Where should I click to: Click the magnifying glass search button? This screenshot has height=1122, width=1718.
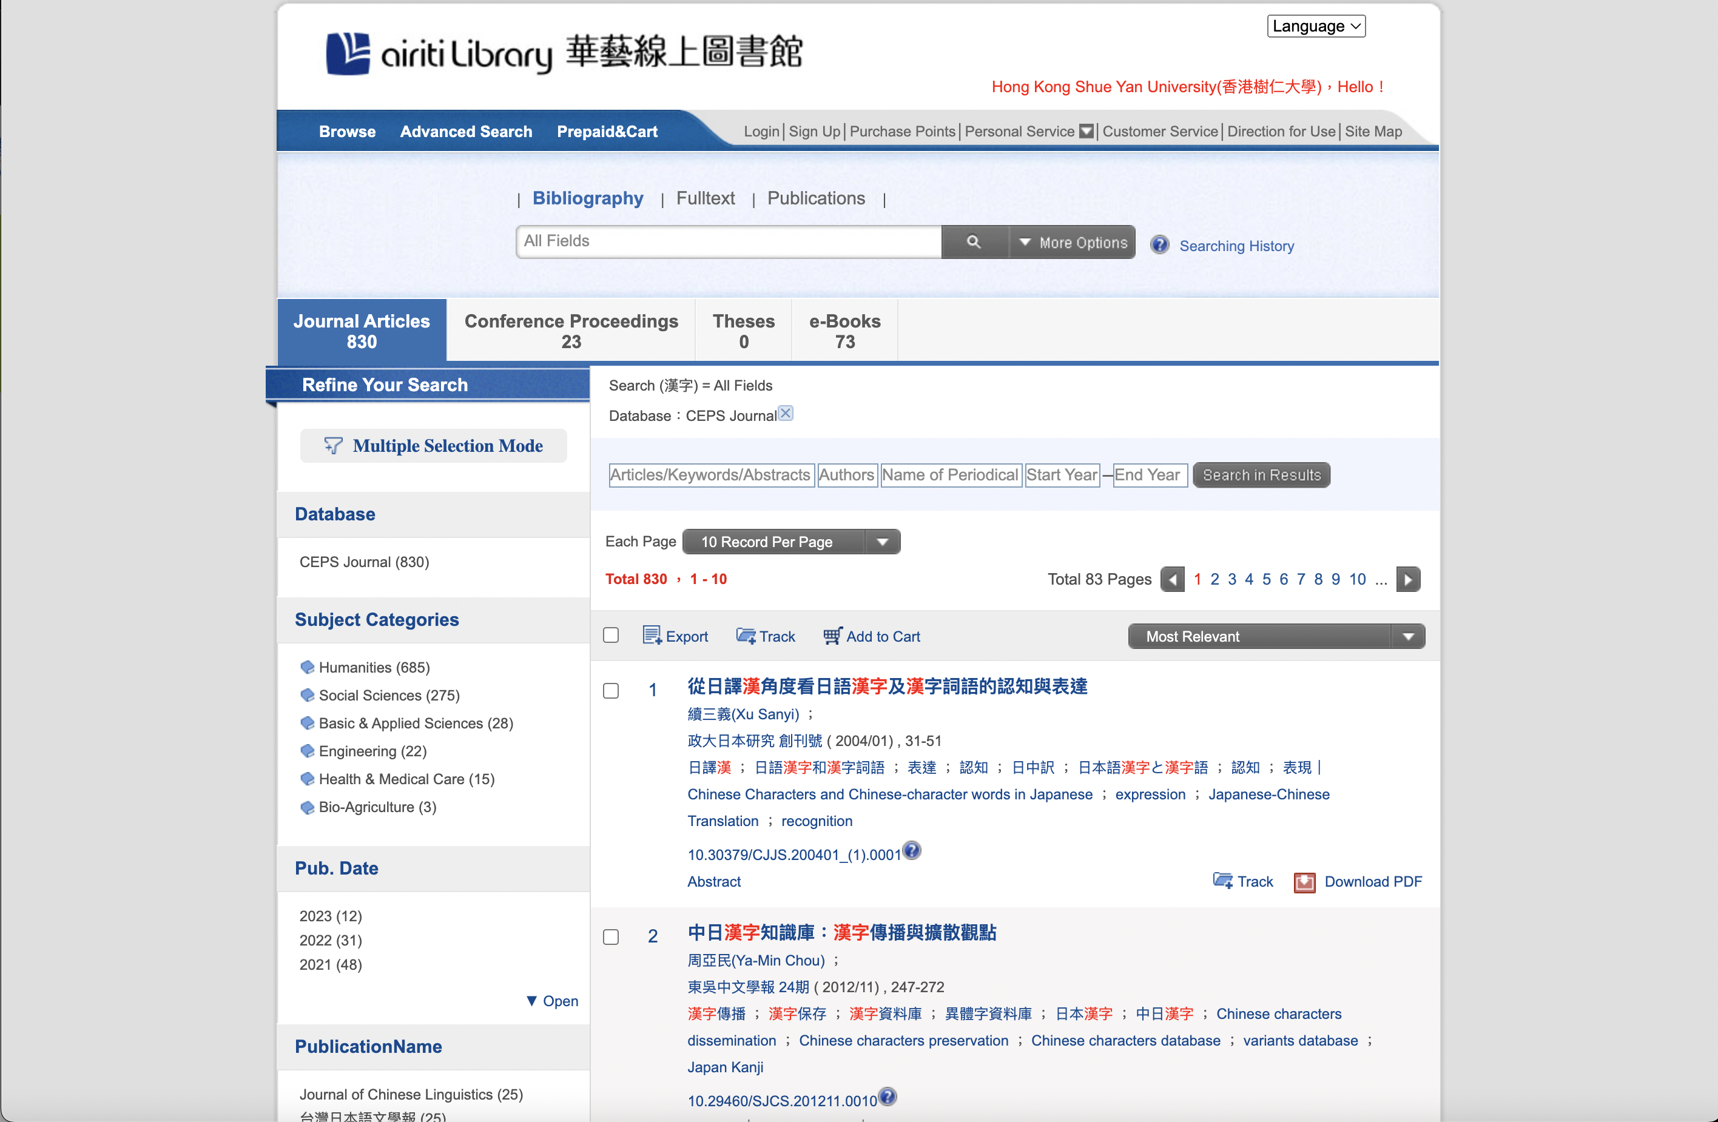(x=973, y=243)
